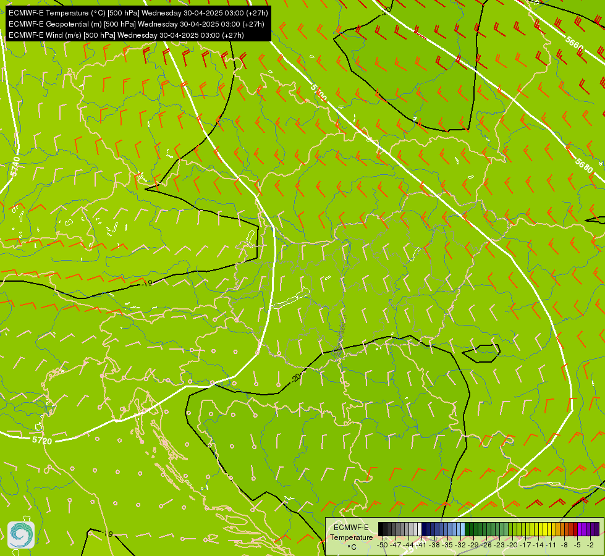The height and width of the screenshot is (556, 605).
Task: Click the -11 legend tick label
Action: click(551, 545)
